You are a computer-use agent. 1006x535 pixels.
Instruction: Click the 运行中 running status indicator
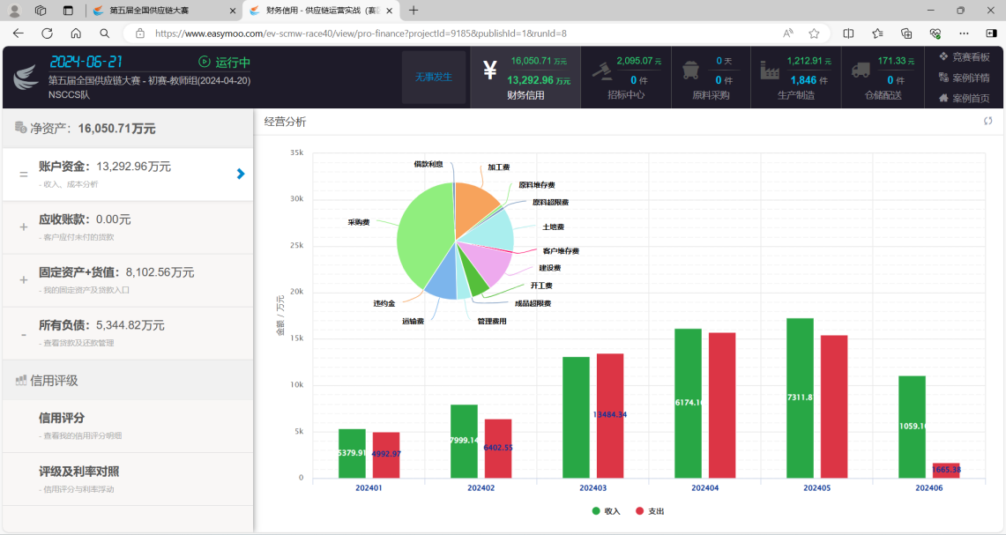(x=225, y=62)
